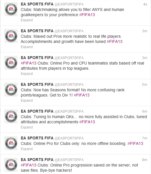Click the avatar on the Bye-bye hackers tweet

pyautogui.click(x=11, y=165)
